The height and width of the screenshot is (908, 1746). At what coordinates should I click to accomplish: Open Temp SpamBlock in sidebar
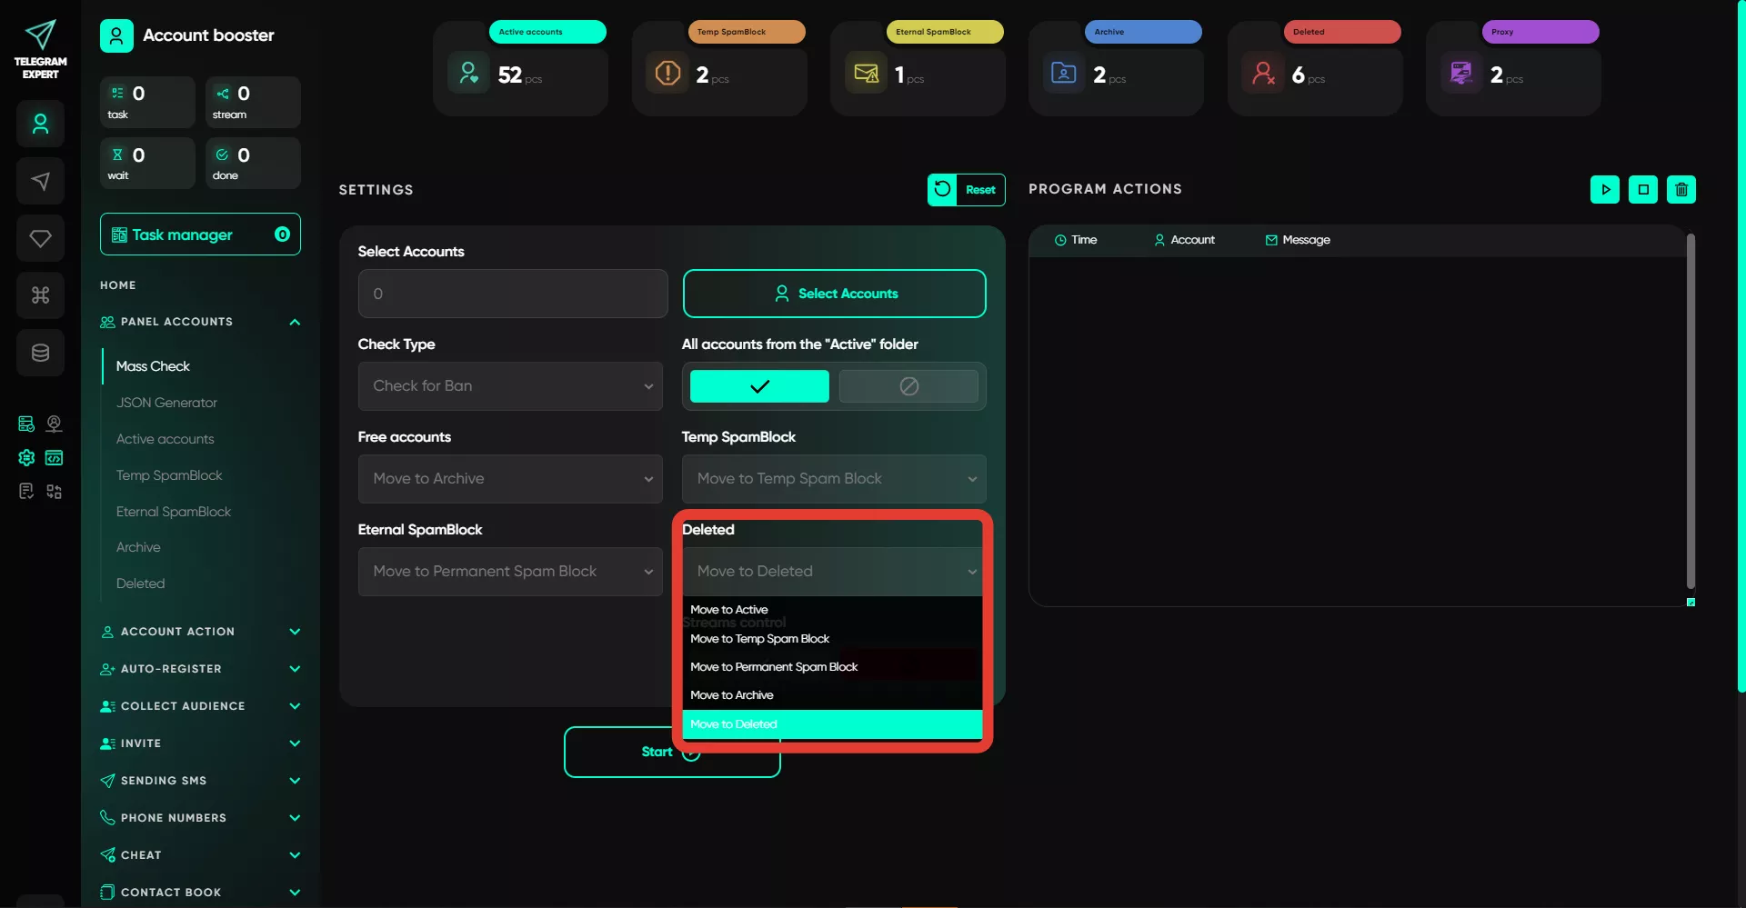tap(169, 475)
